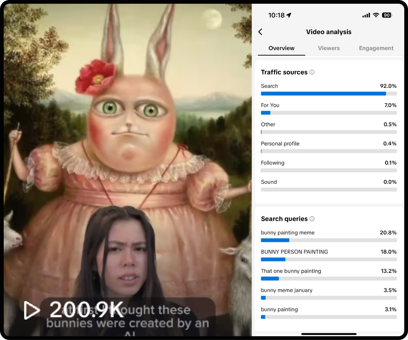Image resolution: width=408 pixels, height=340 pixels.
Task: Tap the Wi-Fi status icon
Action: [x=376, y=15]
